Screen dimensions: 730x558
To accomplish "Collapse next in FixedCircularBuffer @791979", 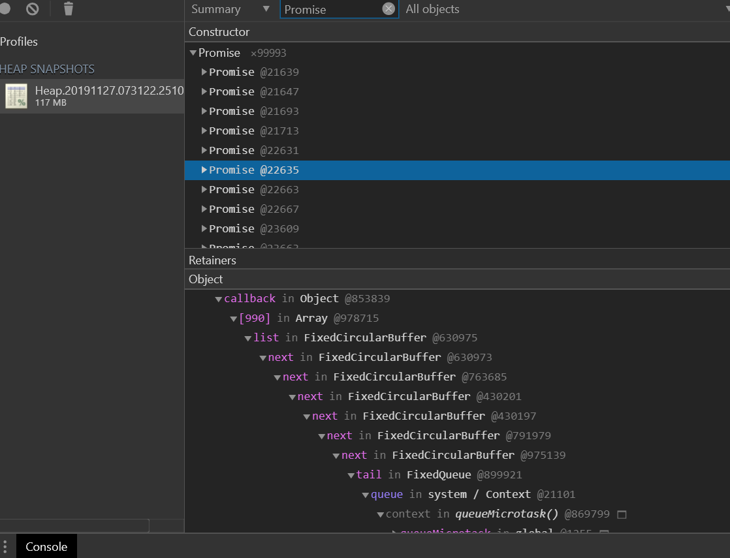I will (x=321, y=436).
